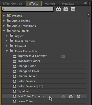Toggle the 32-bit Color effects filter
92x105 pixels.
click(66, 9)
